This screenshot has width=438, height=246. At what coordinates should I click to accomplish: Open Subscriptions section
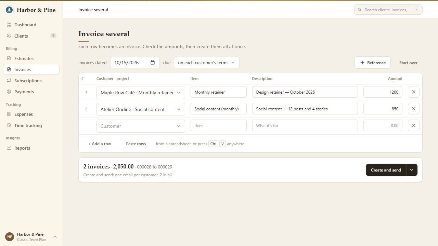(x=31, y=81)
